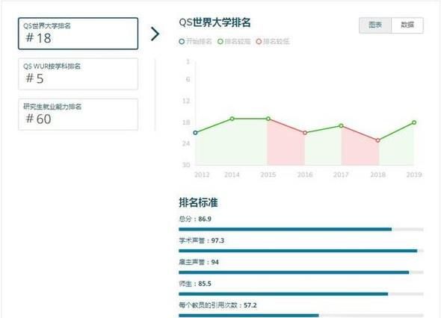Viewport: 441px width, 318px height.
Task: Switch to the 数据 data view
Action: point(407,25)
